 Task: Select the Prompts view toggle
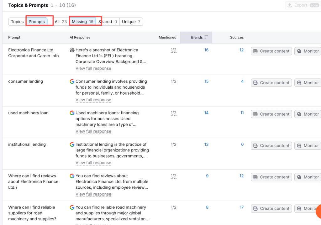pyautogui.click(x=37, y=22)
